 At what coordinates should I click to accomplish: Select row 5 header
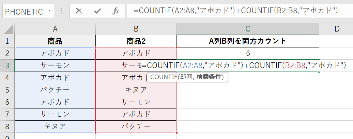click(x=7, y=90)
